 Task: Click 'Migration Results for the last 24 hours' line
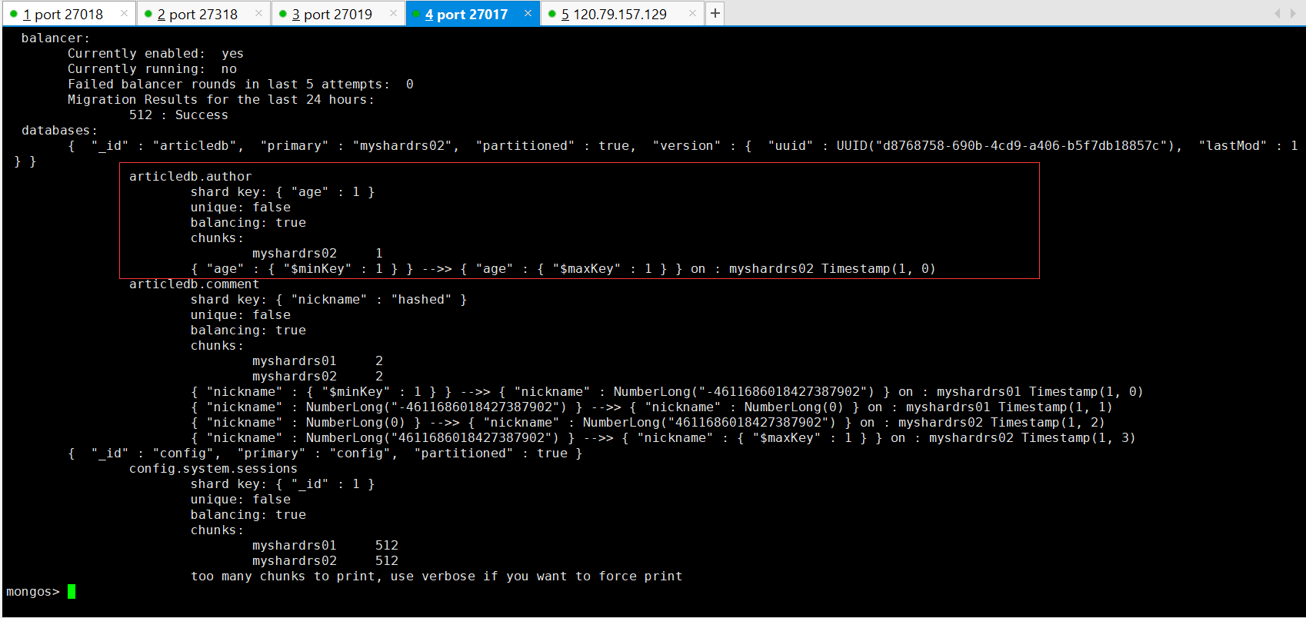(x=221, y=99)
